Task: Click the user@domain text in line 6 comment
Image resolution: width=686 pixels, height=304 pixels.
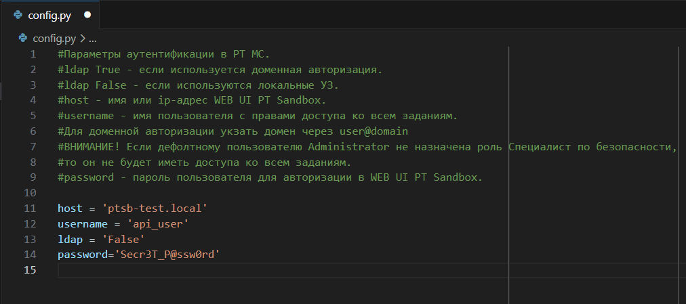Action: click(x=374, y=131)
